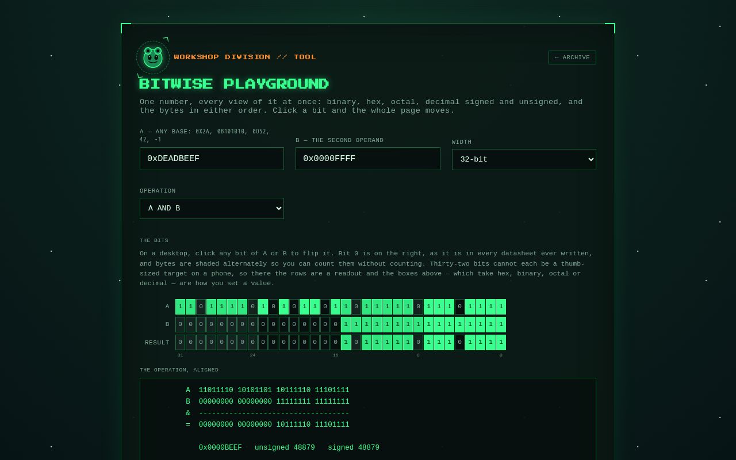Screen dimensions: 736x460
Task: Flip bit 0 in row B
Action: pyautogui.click(x=501, y=324)
